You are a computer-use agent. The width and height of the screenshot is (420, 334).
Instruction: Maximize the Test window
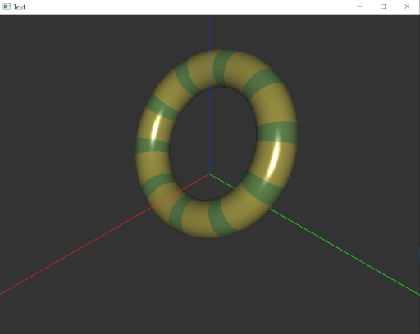(x=383, y=7)
